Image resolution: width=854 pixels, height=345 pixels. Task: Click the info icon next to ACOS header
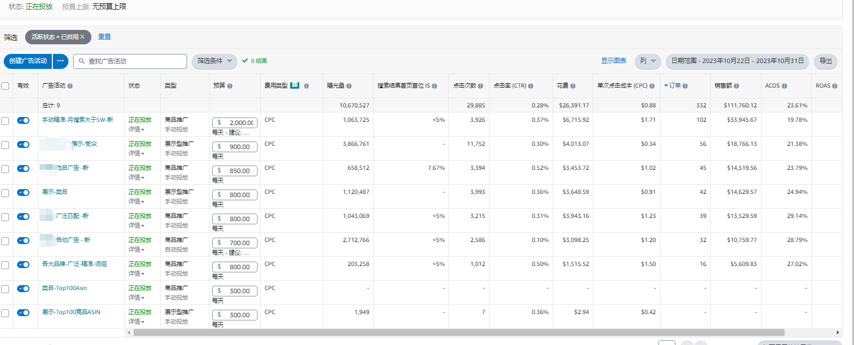(x=785, y=86)
